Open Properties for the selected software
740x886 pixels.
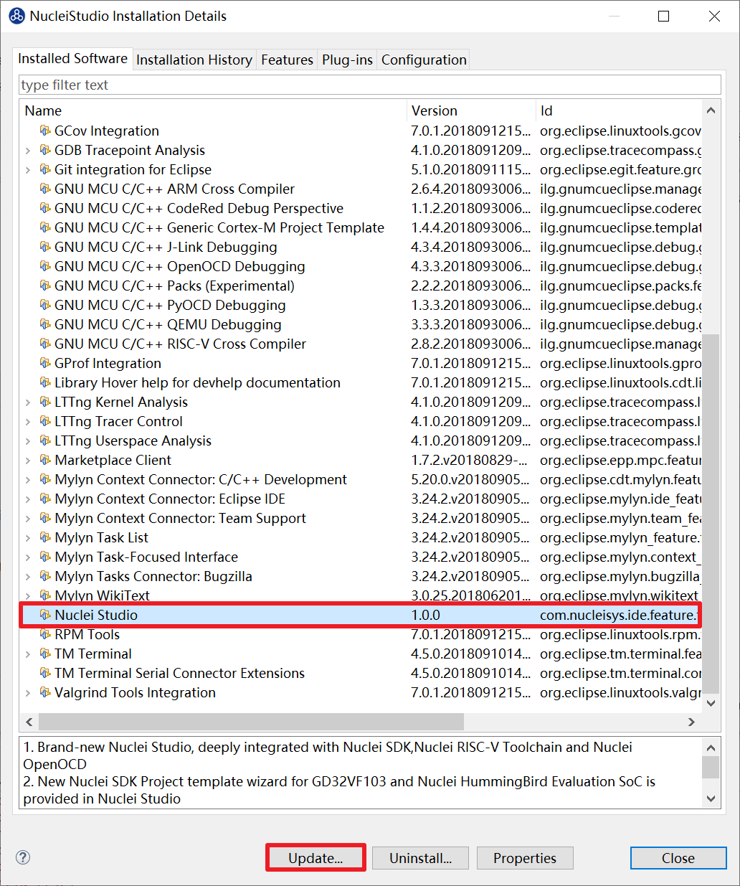tap(525, 858)
